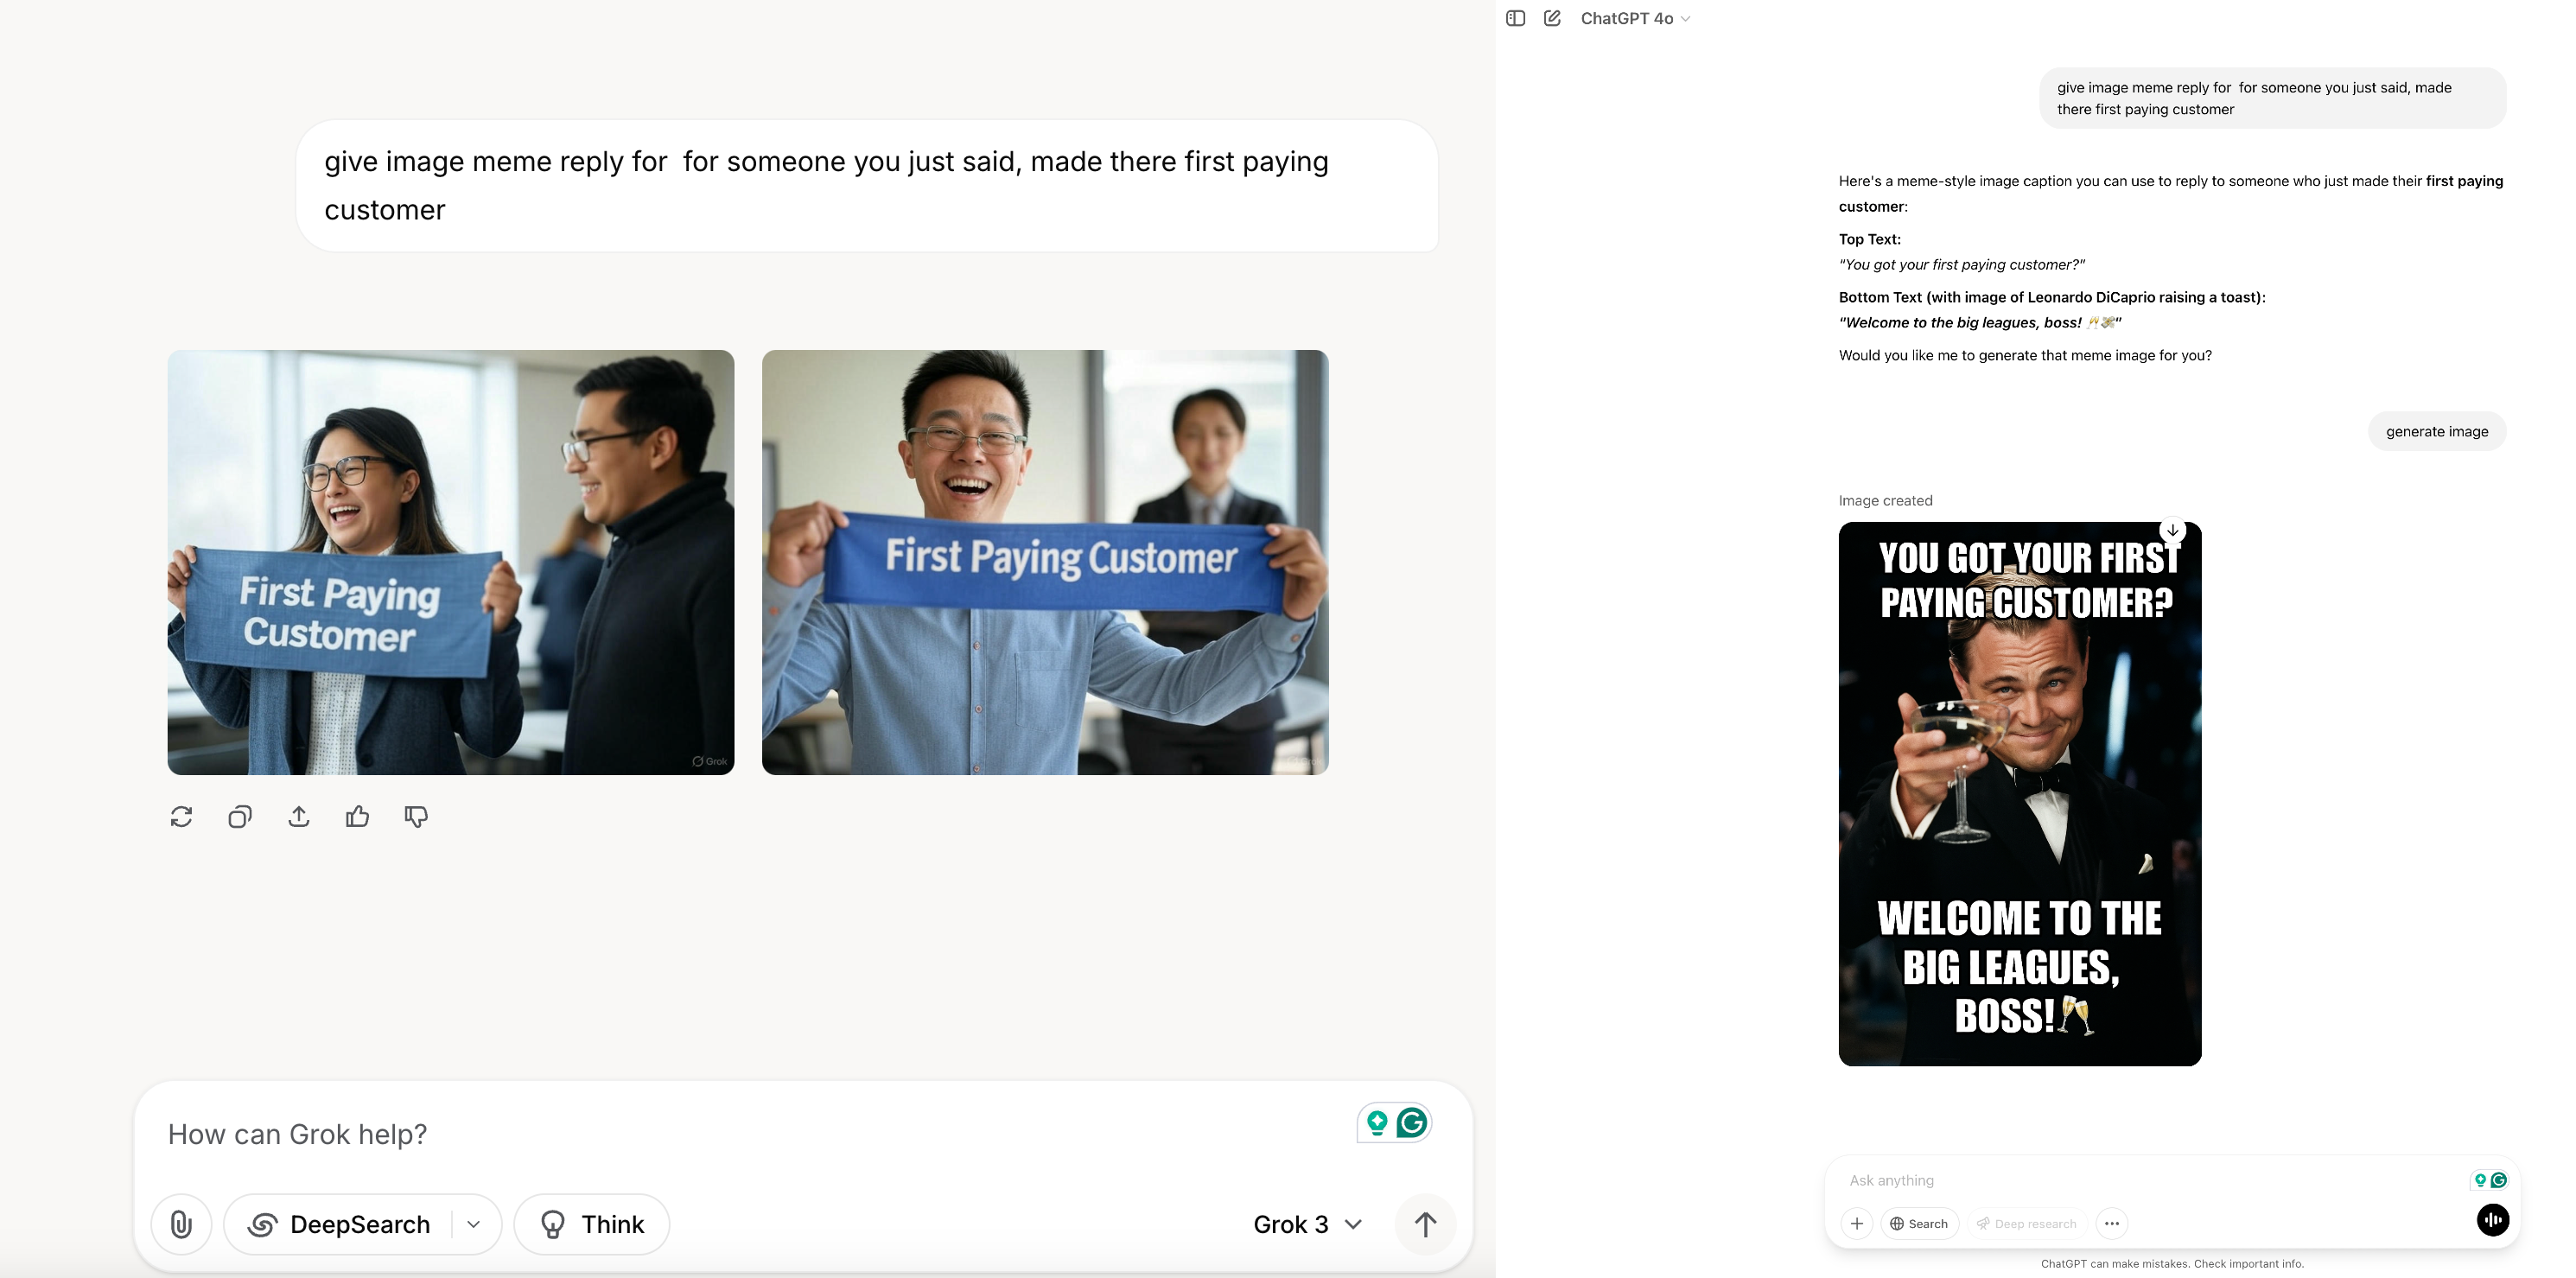
Task: Click the 'Welcome to the big leagues, boss!' line
Action: [x=1980, y=322]
